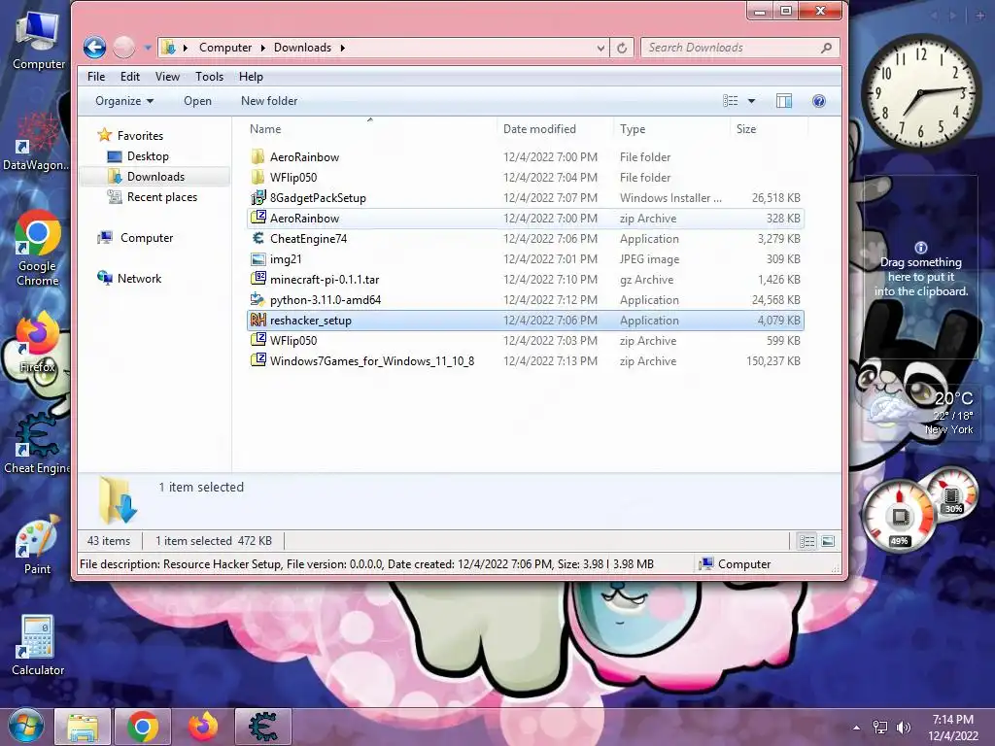The width and height of the screenshot is (995, 746).
Task: Select the python-3.11.0-amd64 installer icon
Action: coord(257,299)
